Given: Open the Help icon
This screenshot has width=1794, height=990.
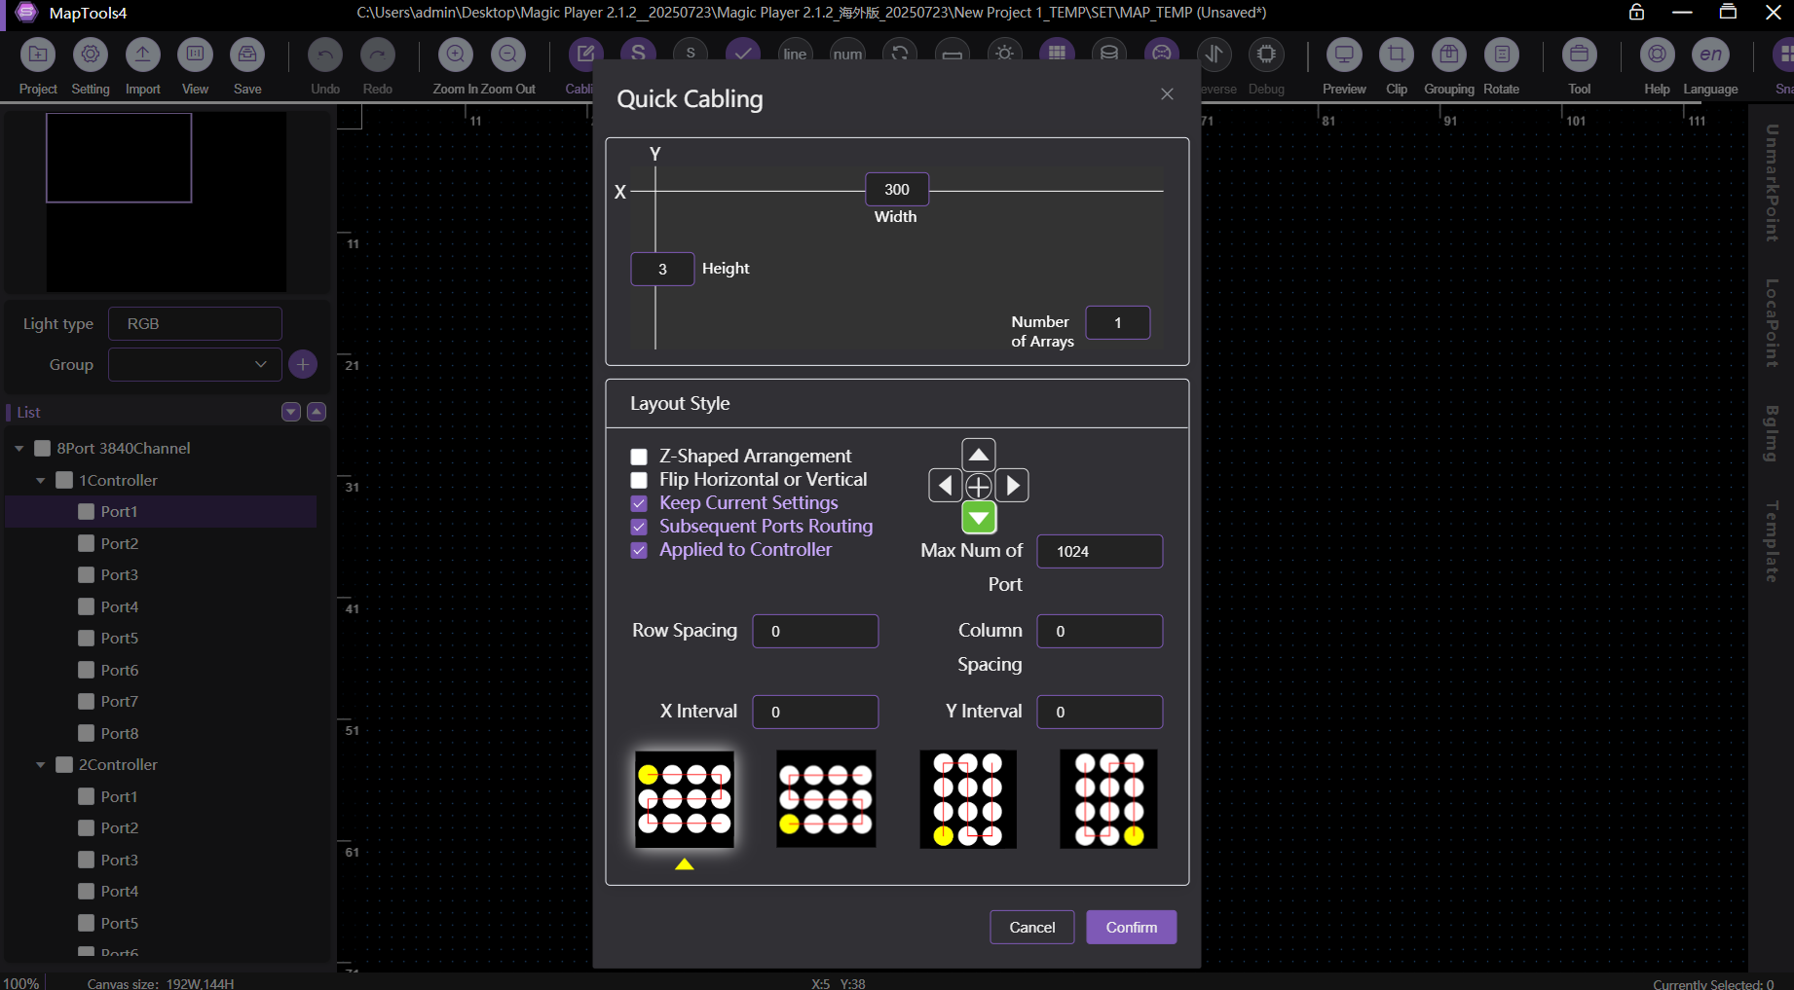Looking at the screenshot, I should 1657,55.
